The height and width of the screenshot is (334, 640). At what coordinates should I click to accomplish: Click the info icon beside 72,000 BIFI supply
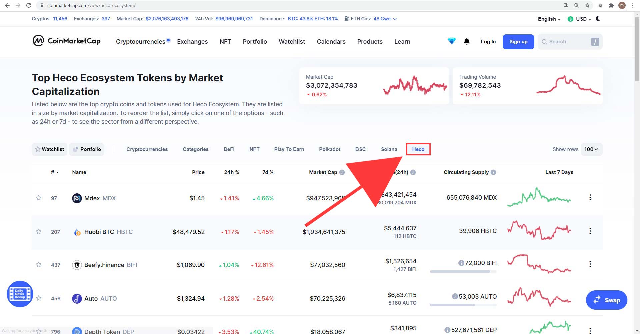coord(461,263)
